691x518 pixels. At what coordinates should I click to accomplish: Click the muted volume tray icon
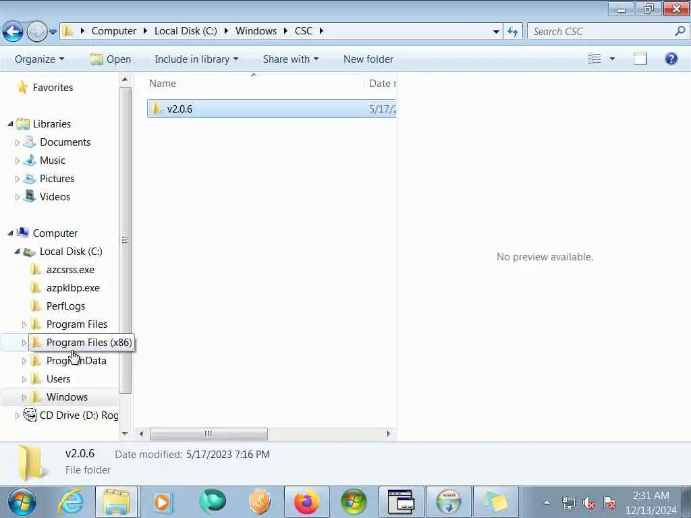(x=588, y=502)
